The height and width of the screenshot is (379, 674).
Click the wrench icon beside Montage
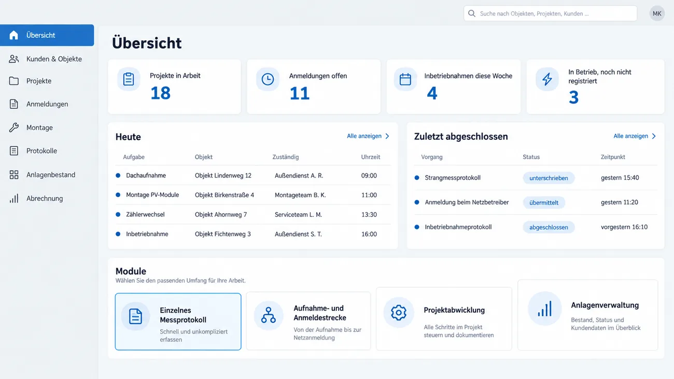click(x=14, y=127)
